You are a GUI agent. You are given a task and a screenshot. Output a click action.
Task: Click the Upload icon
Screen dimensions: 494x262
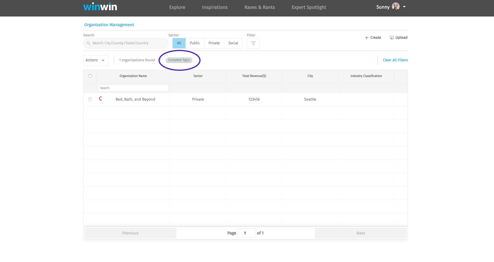pos(392,37)
